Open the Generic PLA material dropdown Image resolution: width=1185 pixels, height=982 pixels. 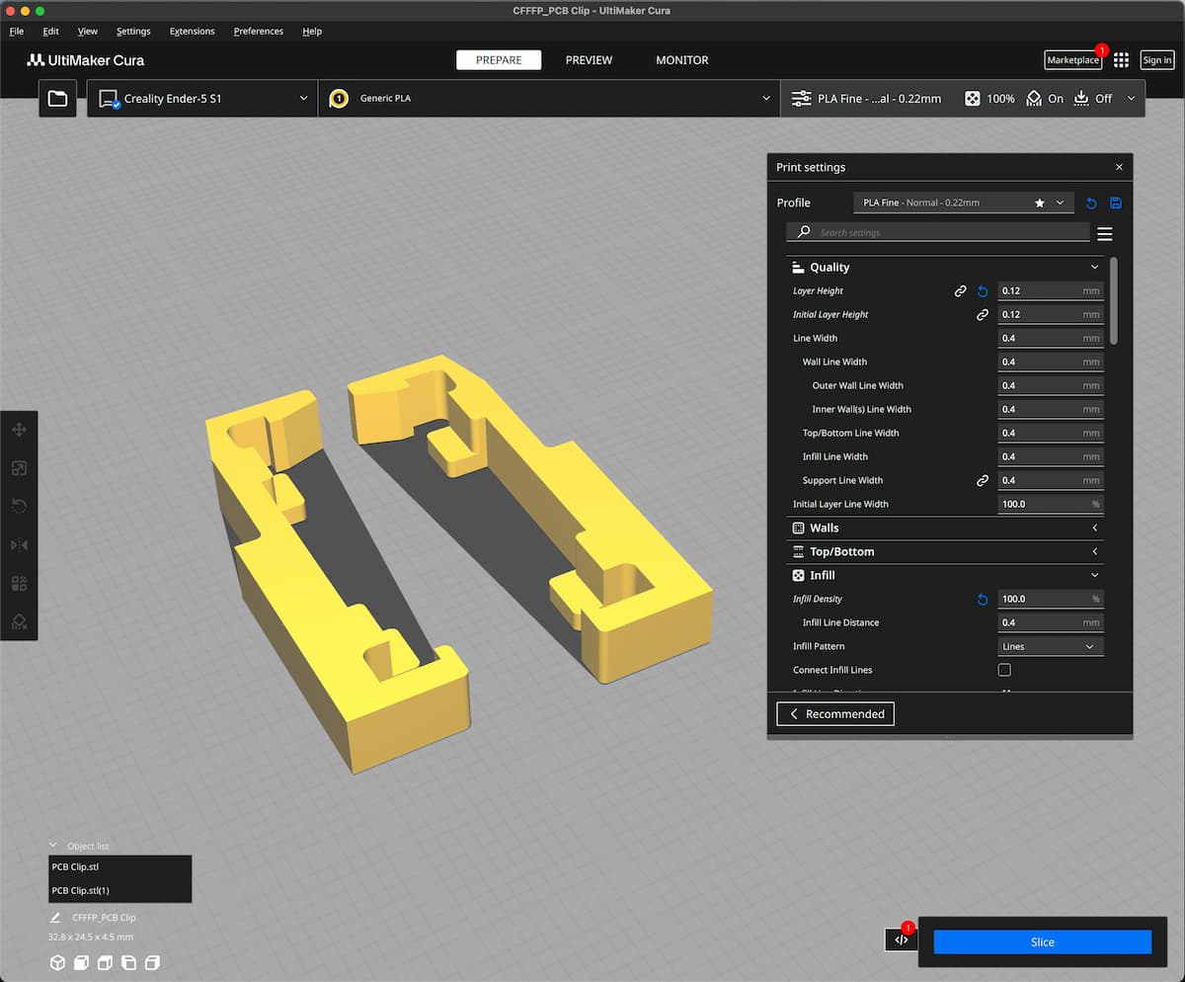[549, 99]
